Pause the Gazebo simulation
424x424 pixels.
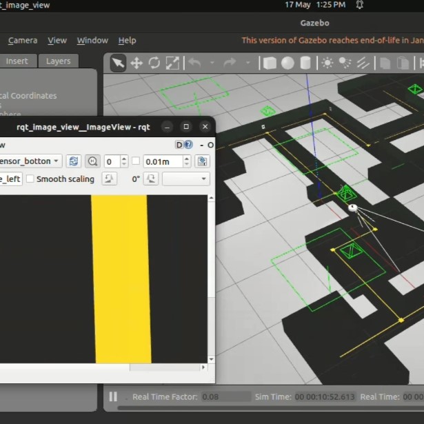coord(113,396)
